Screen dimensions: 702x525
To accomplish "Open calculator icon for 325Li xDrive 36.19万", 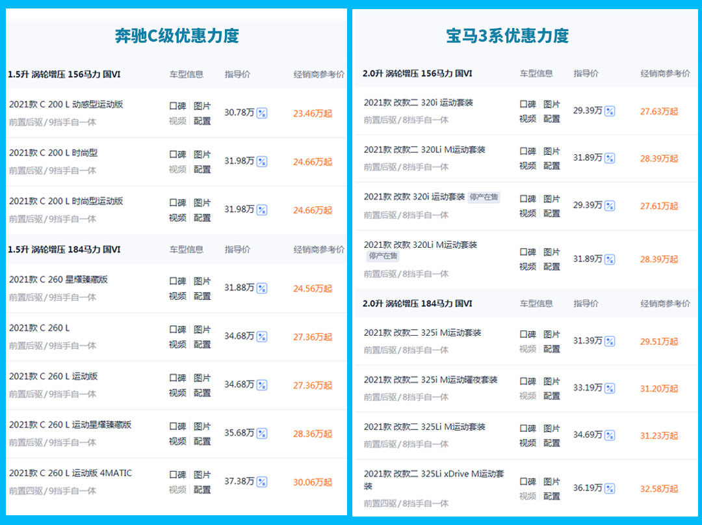I will point(610,489).
